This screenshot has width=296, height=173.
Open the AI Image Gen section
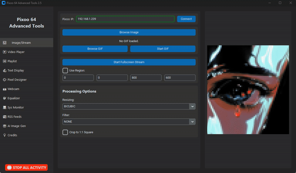[x=26, y=126]
